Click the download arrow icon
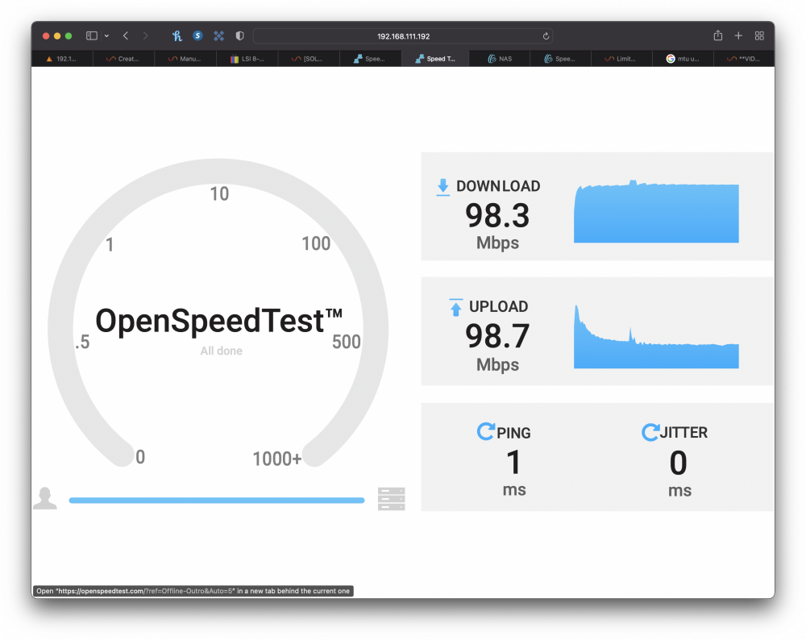This screenshot has width=806, height=640. 442,187
